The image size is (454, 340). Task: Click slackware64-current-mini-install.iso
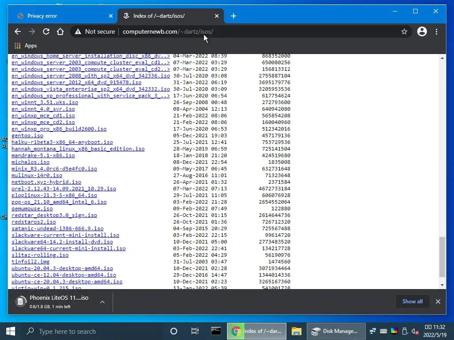pos(69,249)
